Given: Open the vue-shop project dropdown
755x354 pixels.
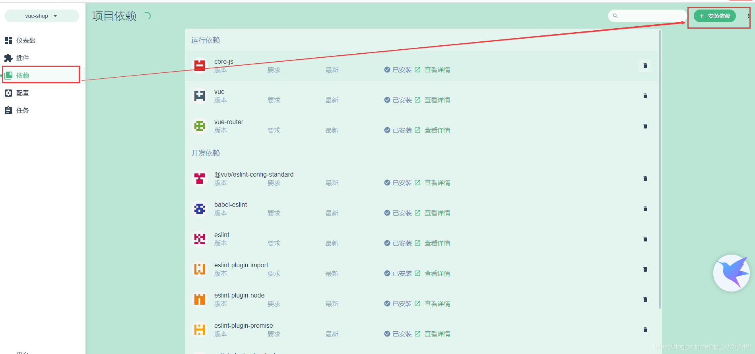Looking at the screenshot, I should click(x=41, y=16).
